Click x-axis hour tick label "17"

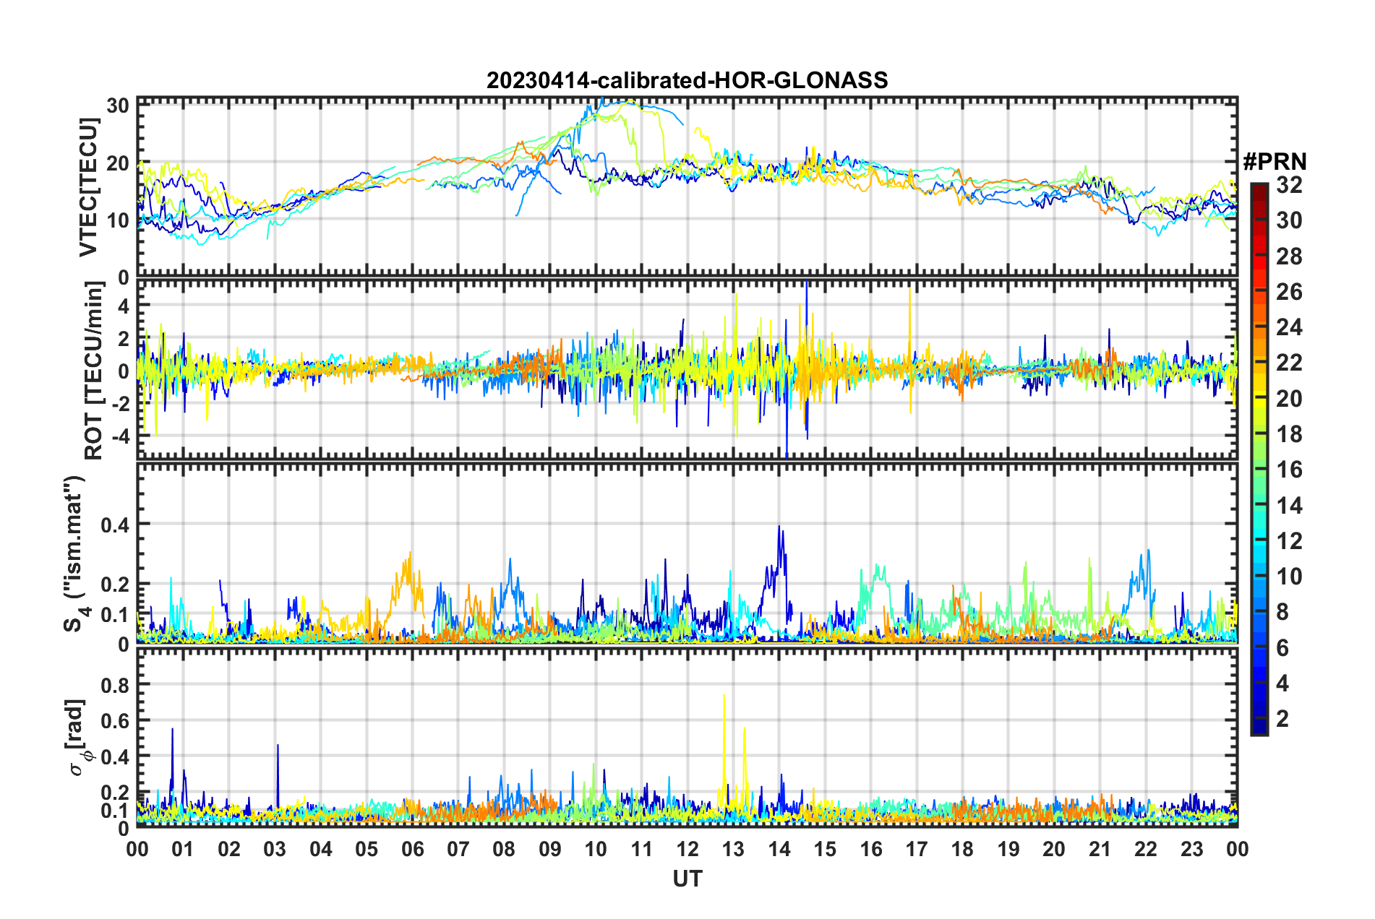(917, 849)
